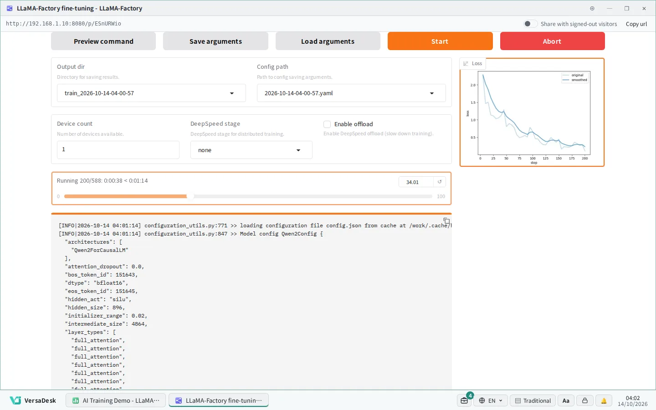Switch to AI Training Demo taskbar window
The width and height of the screenshot is (656, 410).
click(116, 400)
